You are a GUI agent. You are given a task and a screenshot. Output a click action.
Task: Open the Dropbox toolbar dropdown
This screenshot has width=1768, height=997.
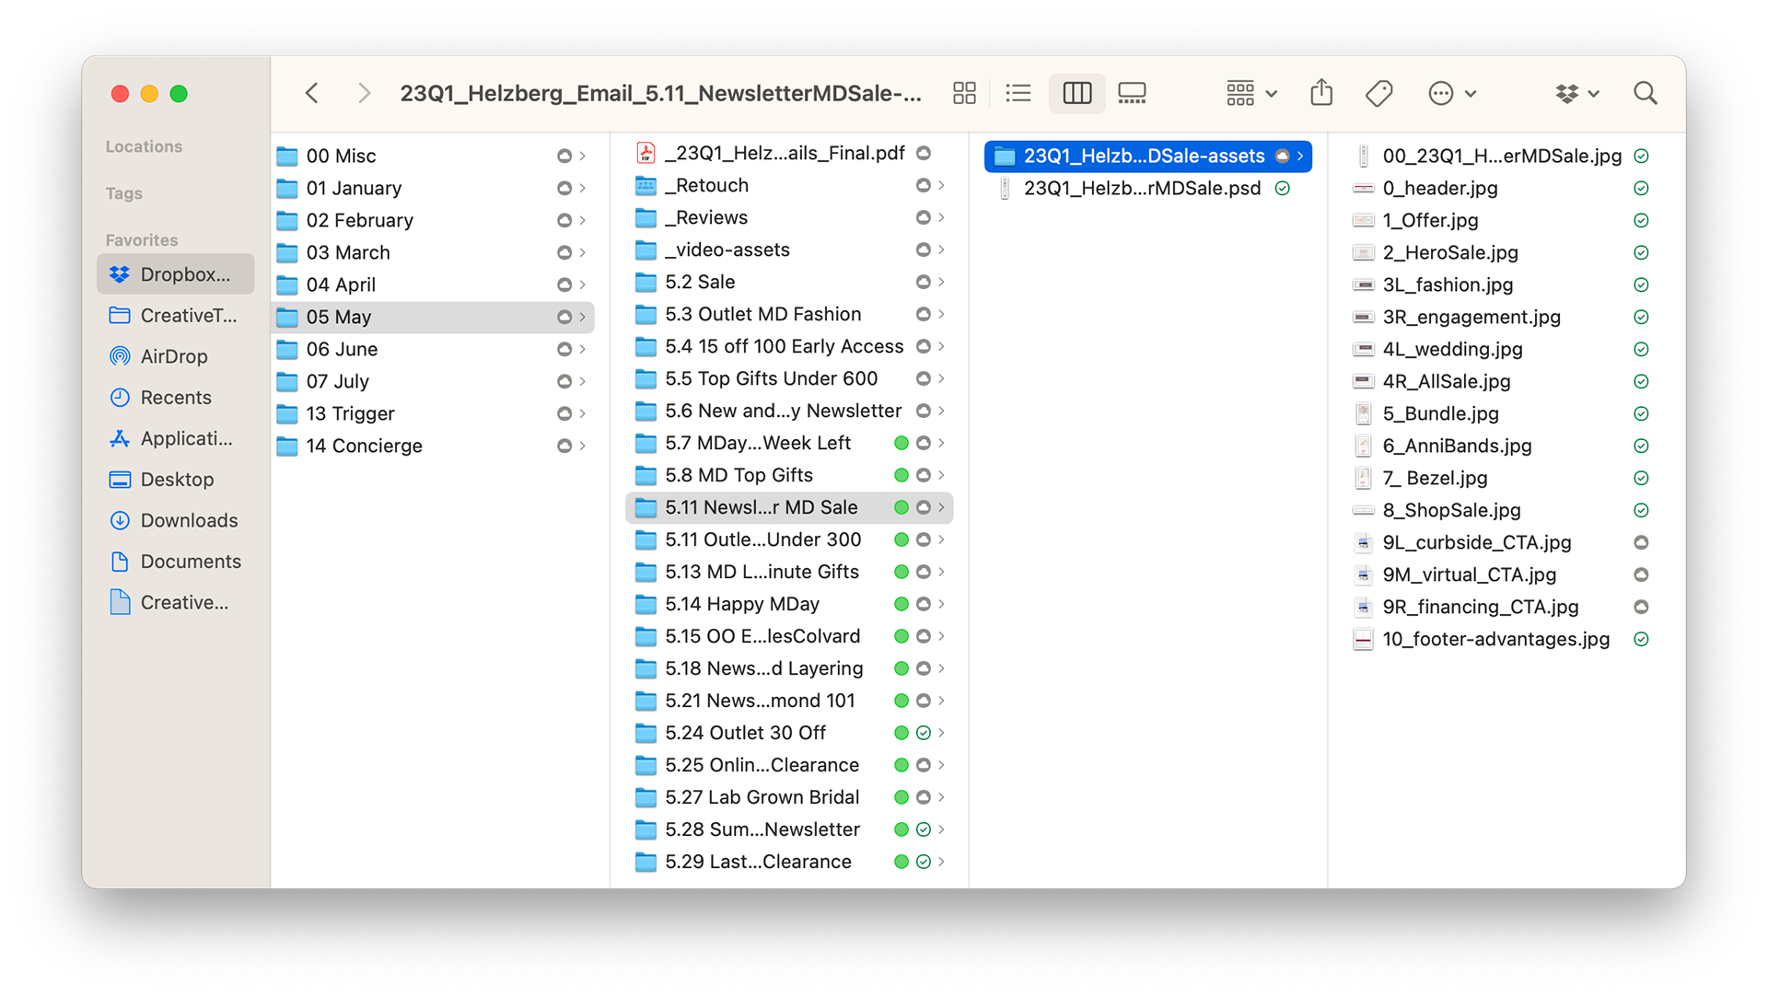[1576, 93]
